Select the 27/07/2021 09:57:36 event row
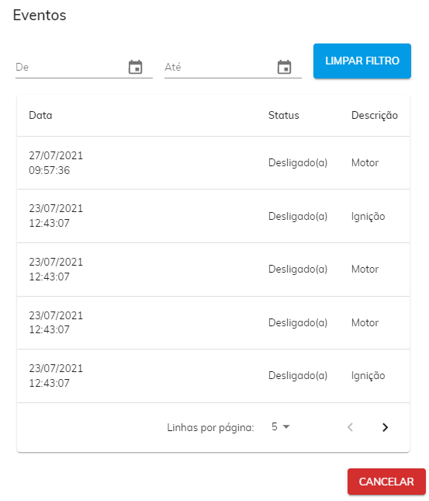 (213, 162)
